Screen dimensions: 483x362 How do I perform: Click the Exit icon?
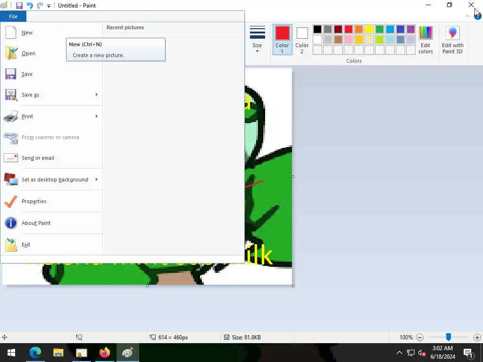(x=11, y=245)
